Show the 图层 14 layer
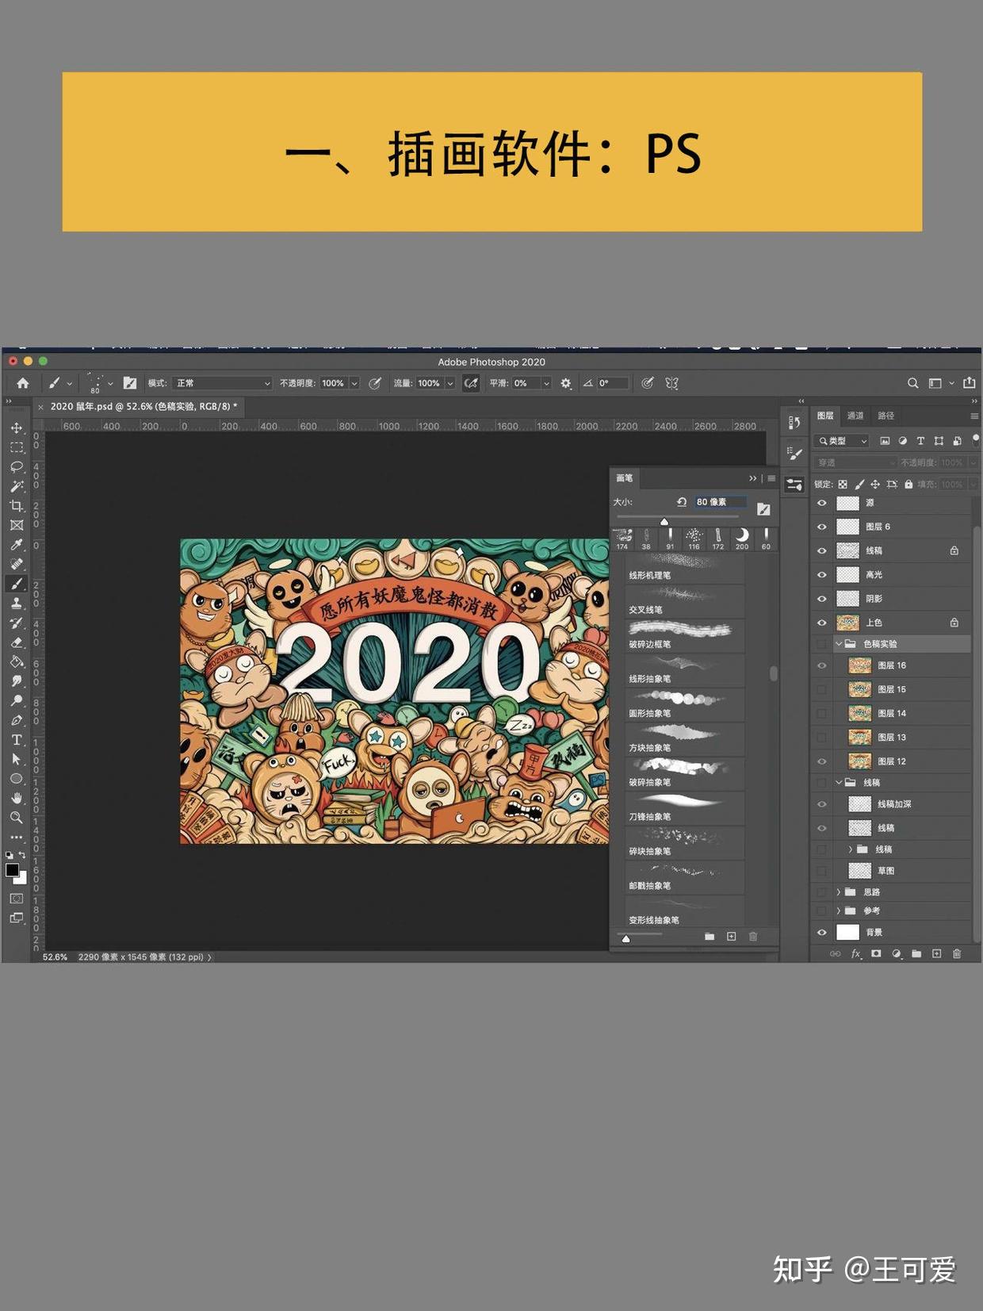Screen dimensions: 983x1311 tap(821, 713)
